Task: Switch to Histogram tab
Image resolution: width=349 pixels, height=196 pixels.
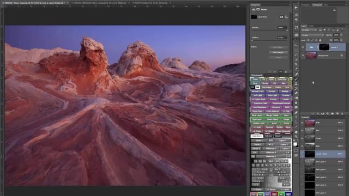Action: [x=317, y=5]
